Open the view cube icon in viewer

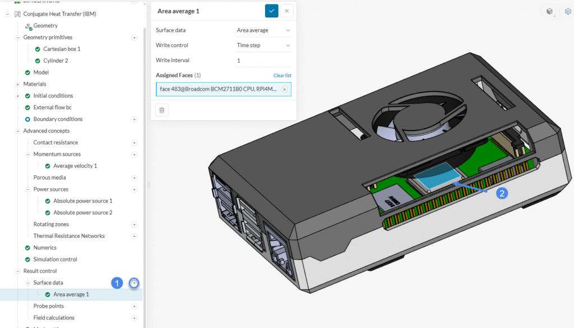(x=549, y=11)
